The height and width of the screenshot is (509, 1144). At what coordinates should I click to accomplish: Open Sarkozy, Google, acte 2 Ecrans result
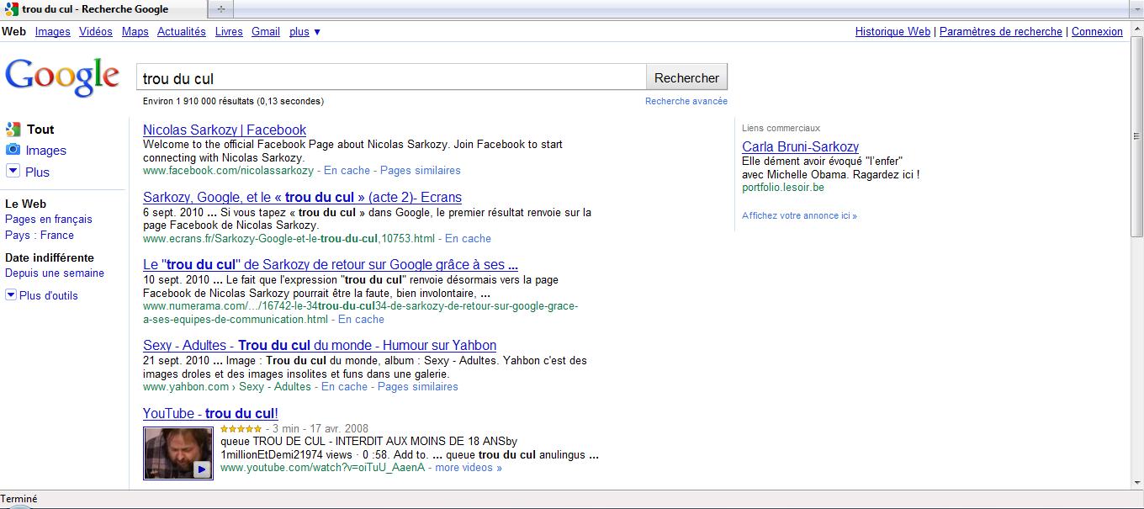click(x=302, y=197)
